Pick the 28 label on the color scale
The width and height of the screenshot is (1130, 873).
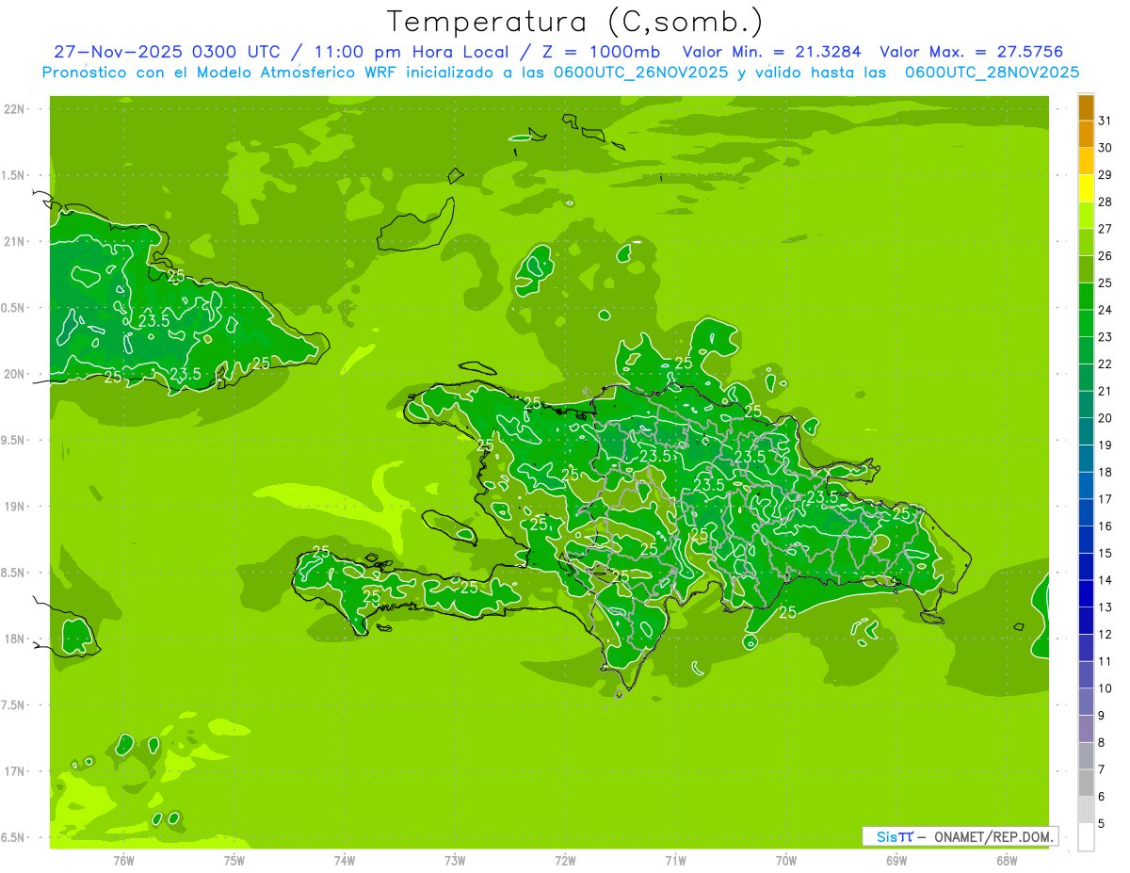click(x=1106, y=202)
